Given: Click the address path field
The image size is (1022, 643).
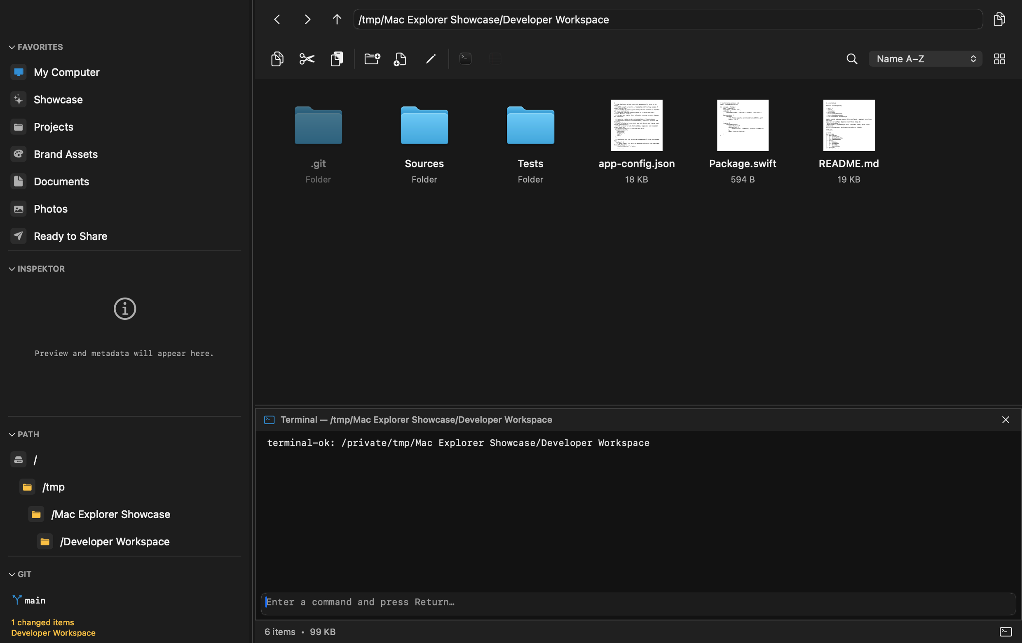Looking at the screenshot, I should (668, 19).
